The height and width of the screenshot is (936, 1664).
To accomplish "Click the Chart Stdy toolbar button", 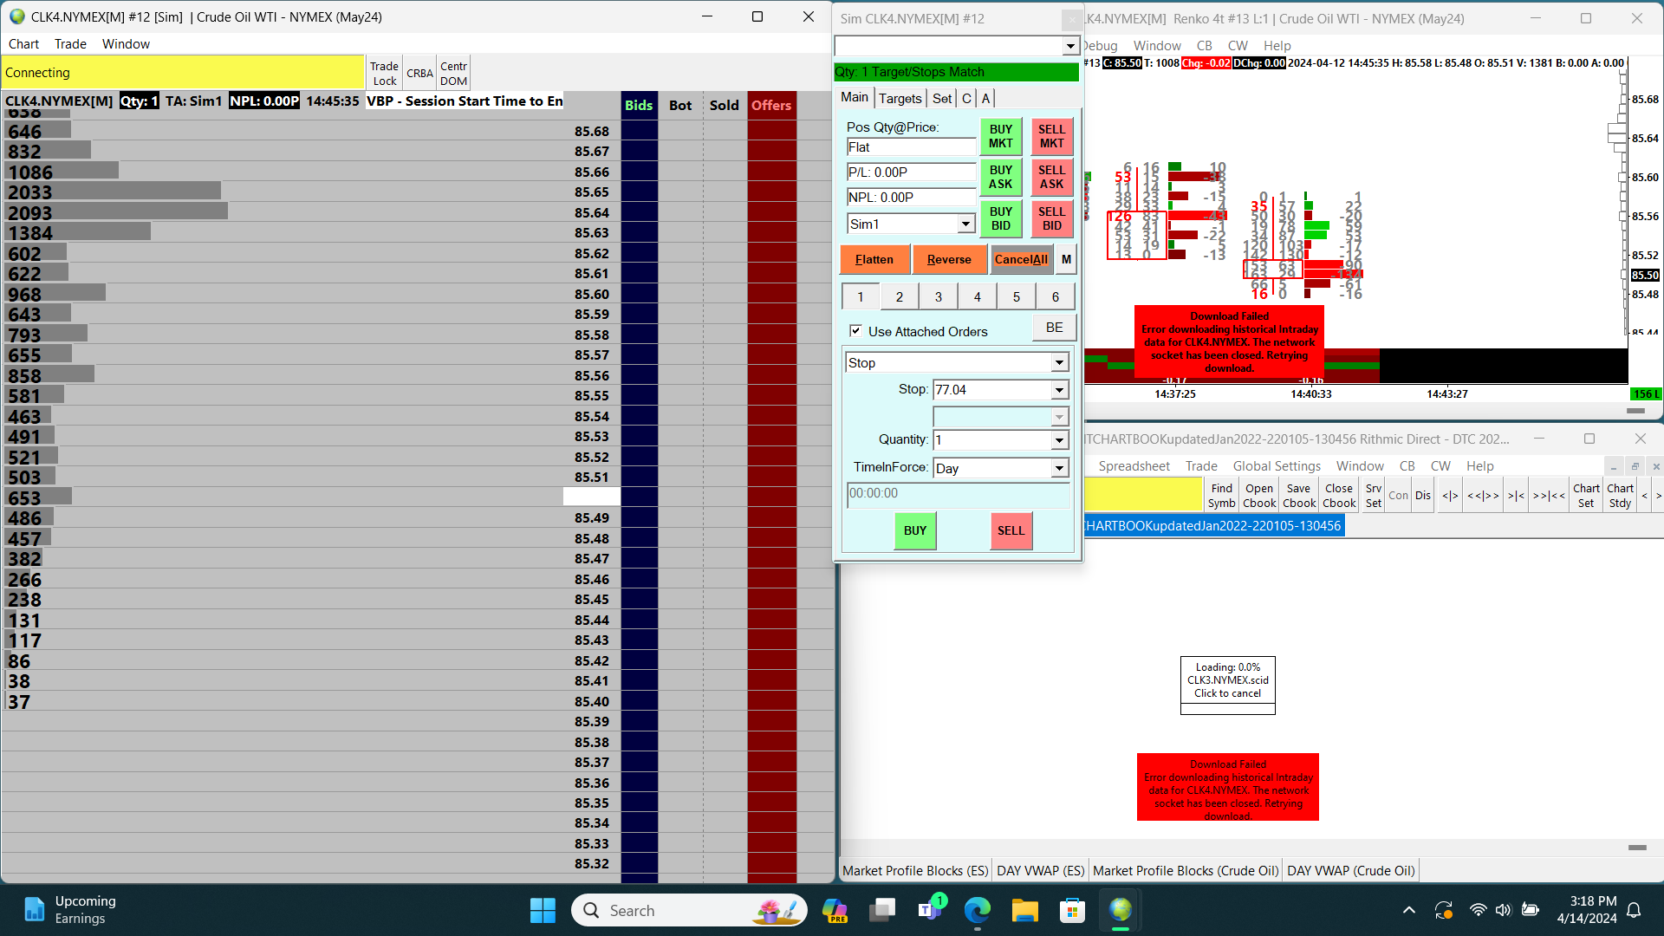I will tap(1620, 496).
